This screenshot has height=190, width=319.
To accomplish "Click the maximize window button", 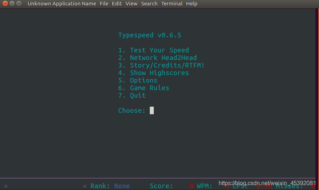I will click(x=19, y=4).
